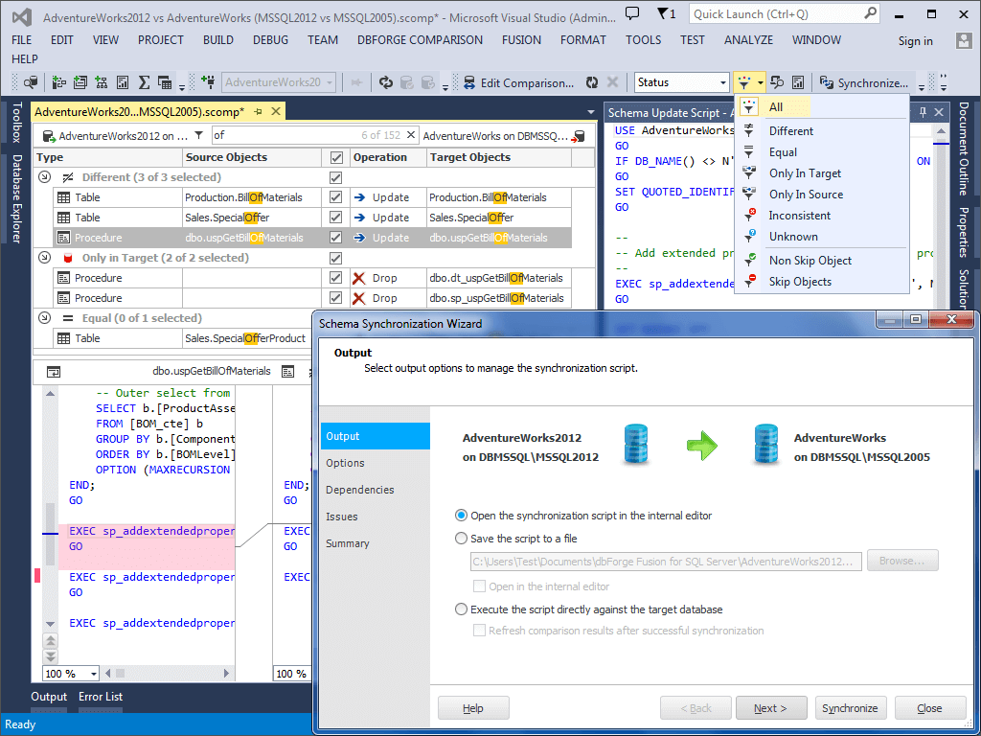
Task: Open the filter dropdown arrow
Action: (x=760, y=82)
